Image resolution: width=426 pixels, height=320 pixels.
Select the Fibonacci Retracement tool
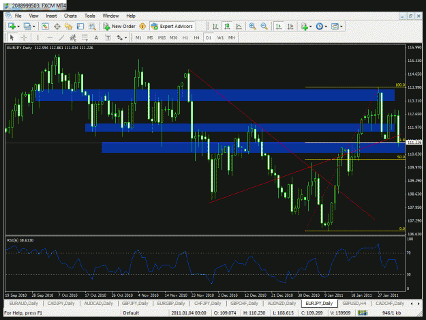85,38
